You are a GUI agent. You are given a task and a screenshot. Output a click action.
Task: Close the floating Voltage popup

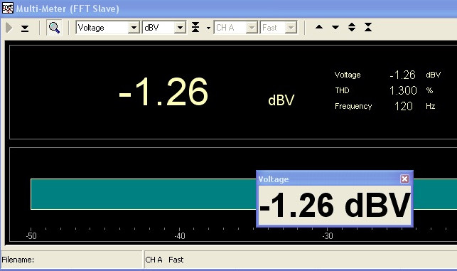pos(404,179)
